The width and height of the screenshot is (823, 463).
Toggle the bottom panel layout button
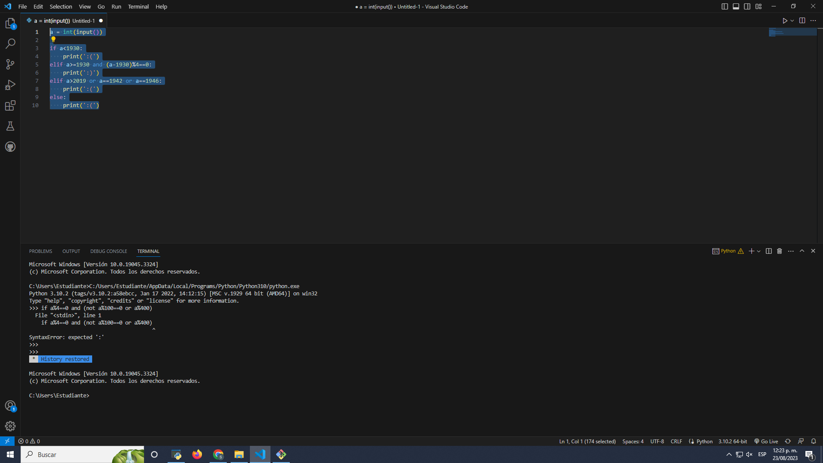(736, 6)
